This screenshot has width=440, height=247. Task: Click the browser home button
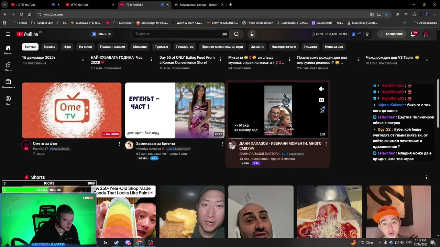30,14
